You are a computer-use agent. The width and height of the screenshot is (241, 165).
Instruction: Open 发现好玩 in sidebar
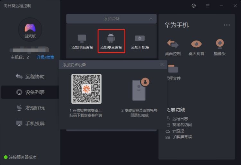(x=31, y=108)
